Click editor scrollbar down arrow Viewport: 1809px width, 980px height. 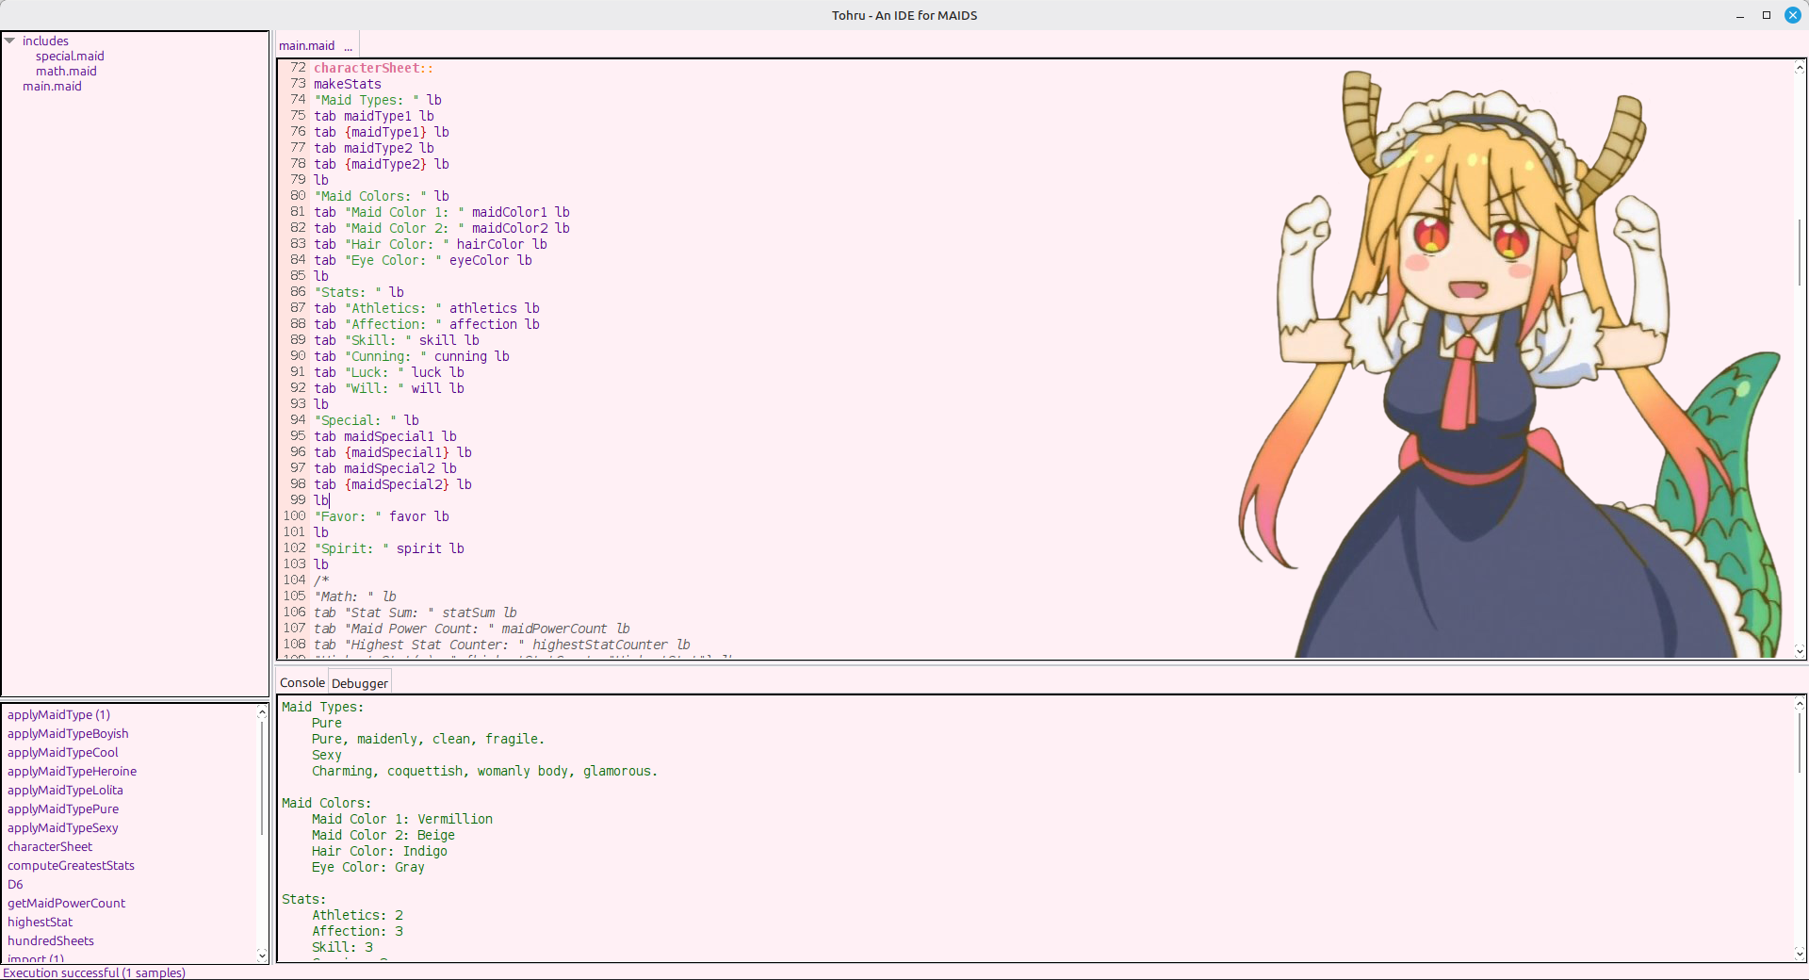(1800, 650)
